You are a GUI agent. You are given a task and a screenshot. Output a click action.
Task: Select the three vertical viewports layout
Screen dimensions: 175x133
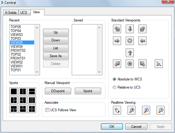point(32,100)
